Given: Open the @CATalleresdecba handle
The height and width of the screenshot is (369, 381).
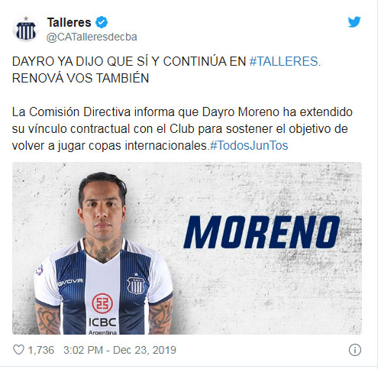Looking at the screenshot, I should coord(92,37).
